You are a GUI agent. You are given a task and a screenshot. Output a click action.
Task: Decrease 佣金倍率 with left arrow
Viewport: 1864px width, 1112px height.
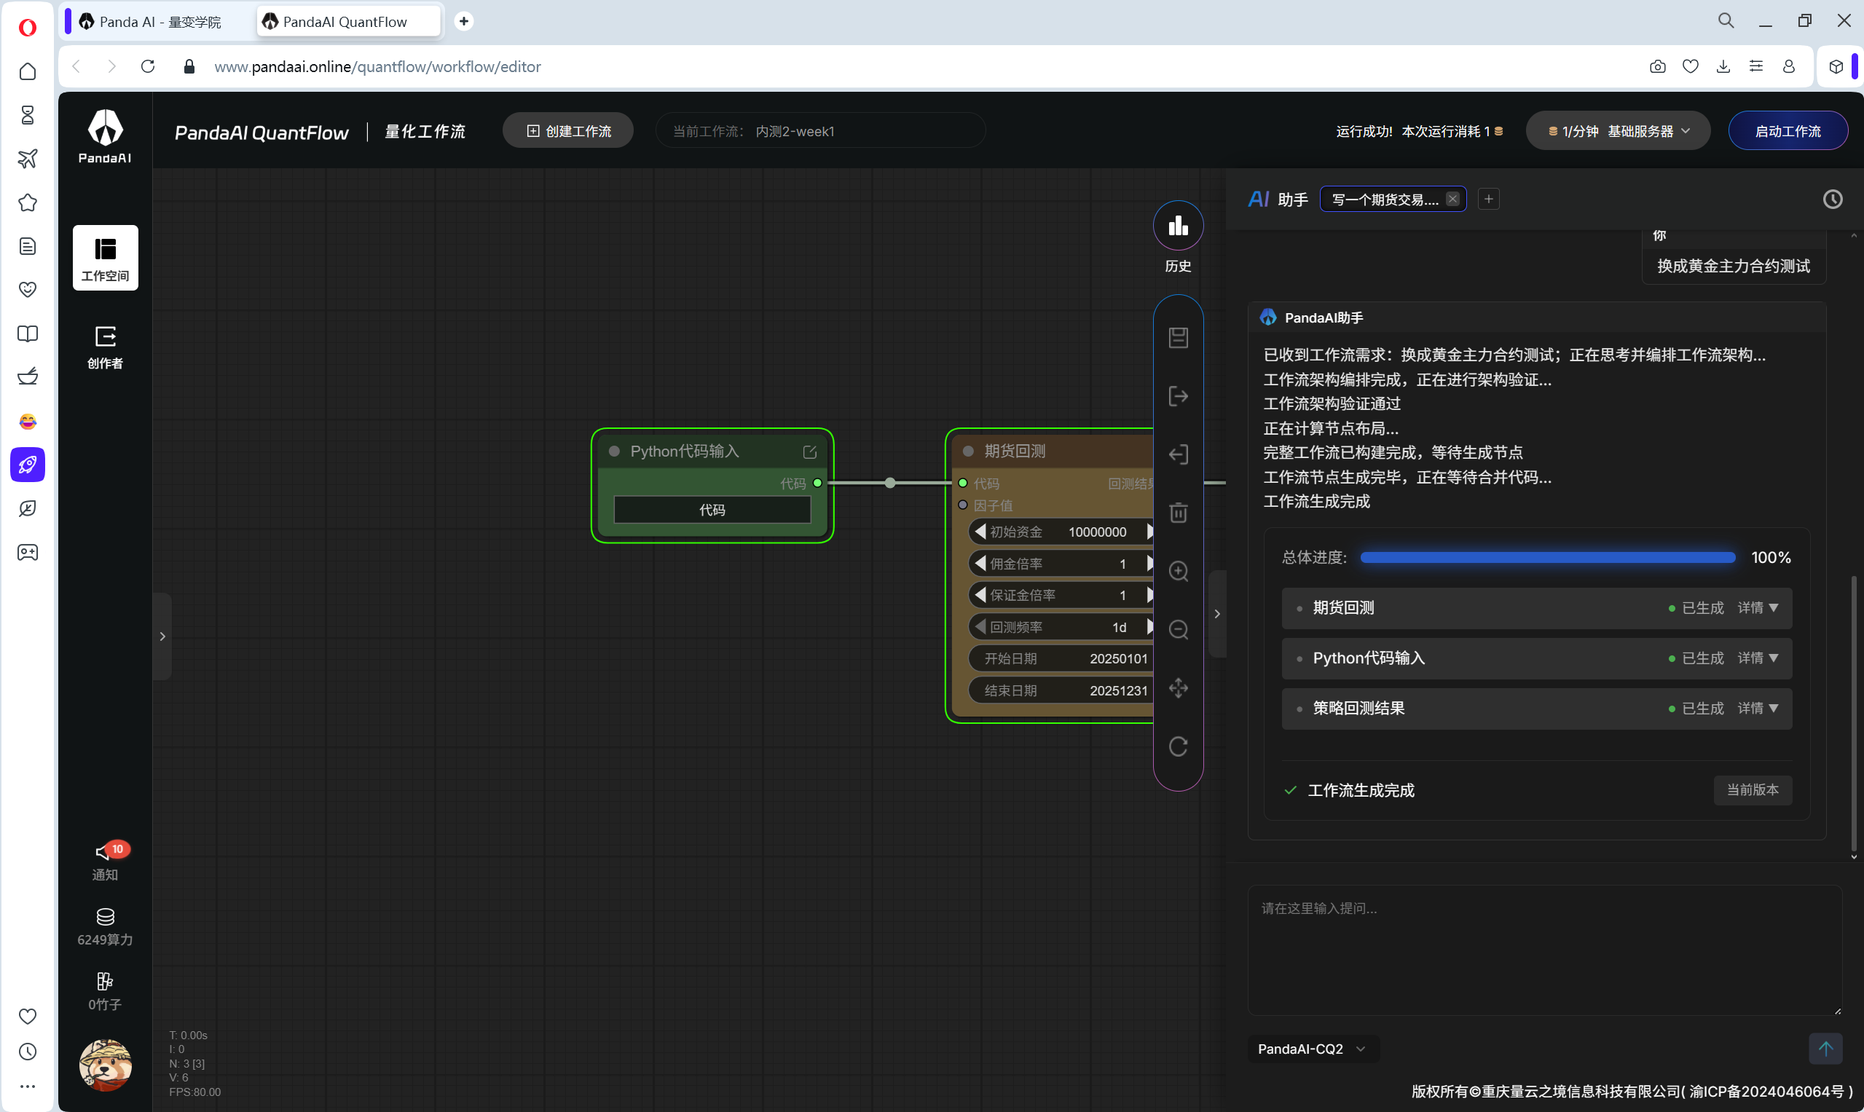pos(980,564)
